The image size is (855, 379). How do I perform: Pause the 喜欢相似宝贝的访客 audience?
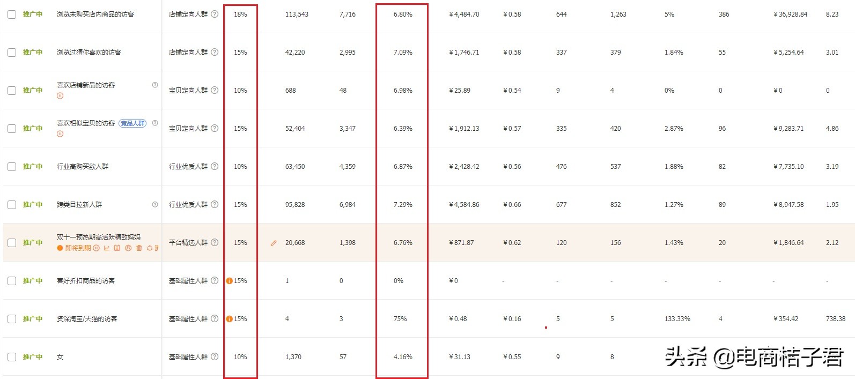60,134
